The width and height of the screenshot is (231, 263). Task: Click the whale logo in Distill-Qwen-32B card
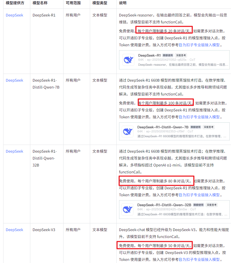point(128,209)
